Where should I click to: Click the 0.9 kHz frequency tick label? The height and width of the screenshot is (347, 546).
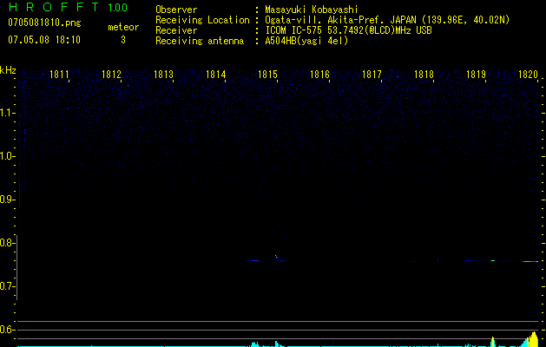coord(7,200)
